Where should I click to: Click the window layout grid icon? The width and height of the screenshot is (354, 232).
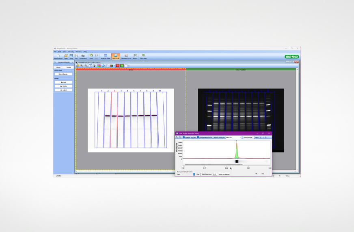pyautogui.click(x=126, y=66)
